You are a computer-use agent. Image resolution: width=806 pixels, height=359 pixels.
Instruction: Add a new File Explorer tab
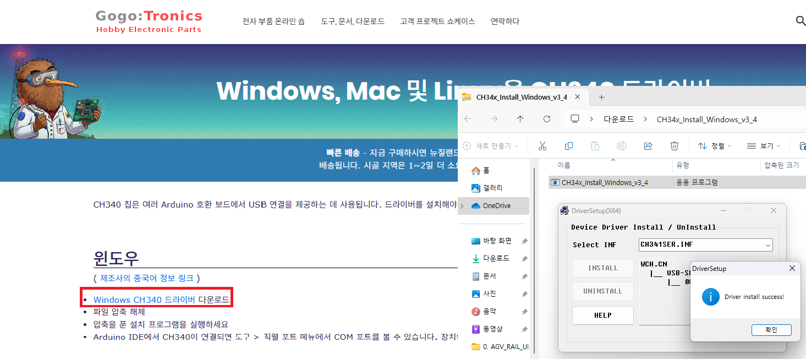(601, 97)
